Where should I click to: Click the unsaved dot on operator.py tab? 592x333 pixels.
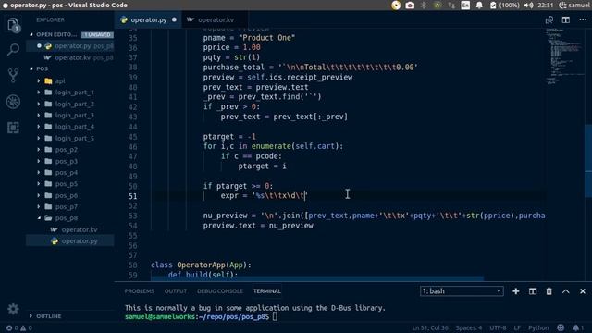(174, 19)
